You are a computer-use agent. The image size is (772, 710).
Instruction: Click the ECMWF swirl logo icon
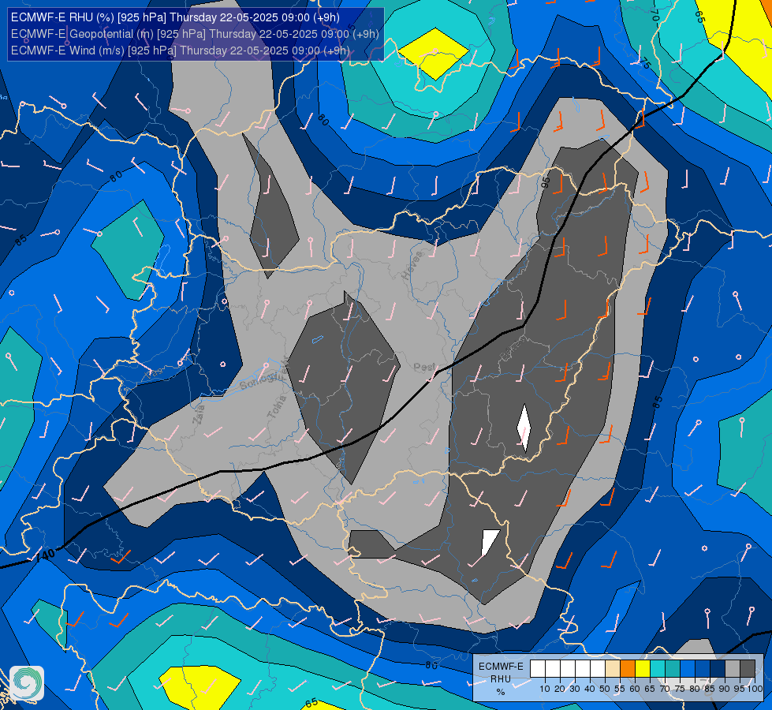[x=27, y=683]
